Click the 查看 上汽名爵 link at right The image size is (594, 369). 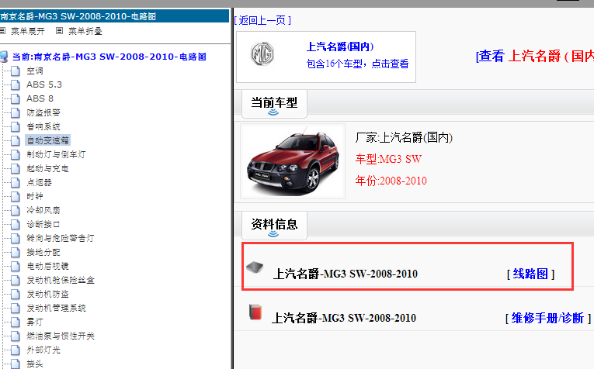(x=534, y=57)
